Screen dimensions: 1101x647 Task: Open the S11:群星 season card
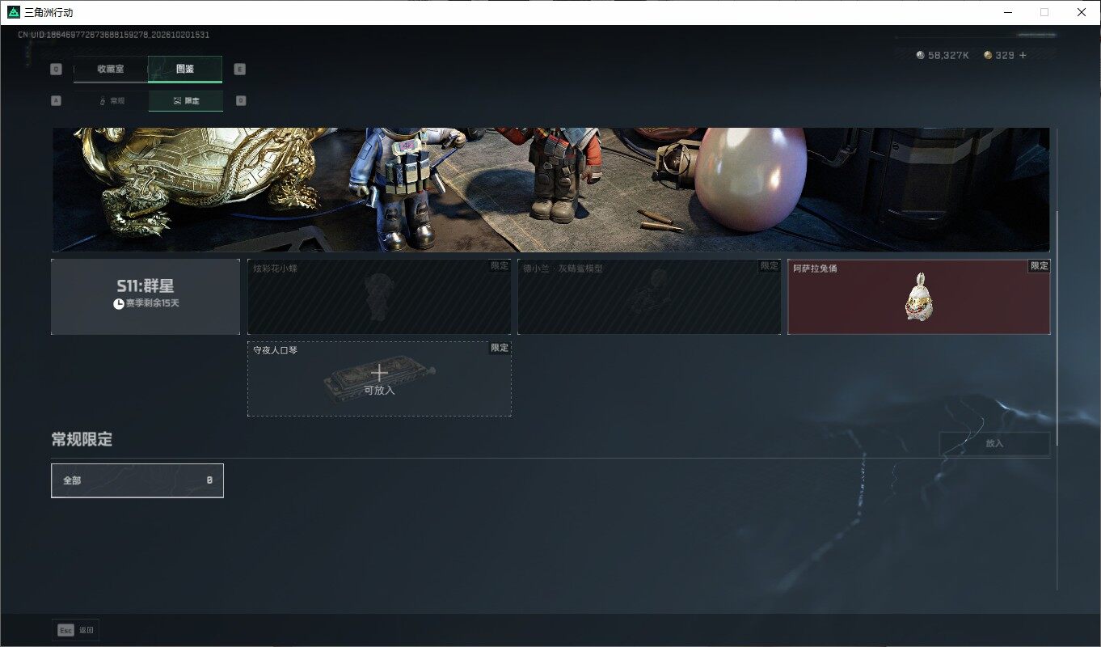coord(146,297)
